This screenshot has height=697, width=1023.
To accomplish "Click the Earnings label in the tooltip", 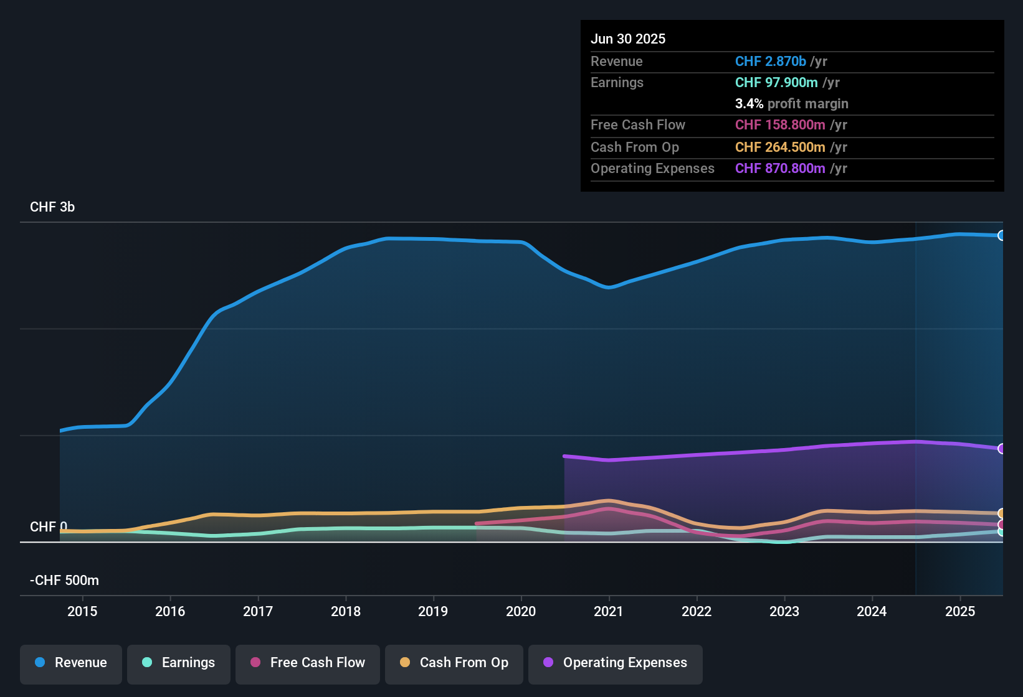I will coord(617,82).
